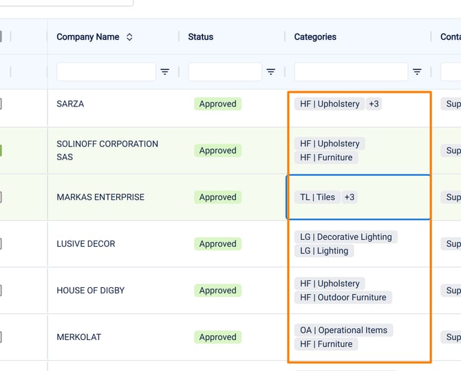461x371 pixels.
Task: Expand the +3 categories badge for SARZA
Action: 374,104
